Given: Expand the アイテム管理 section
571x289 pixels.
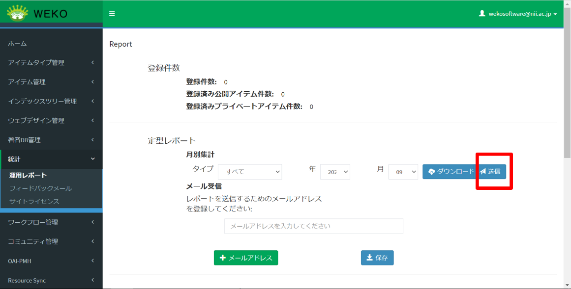Looking at the screenshot, I should tap(51, 81).
